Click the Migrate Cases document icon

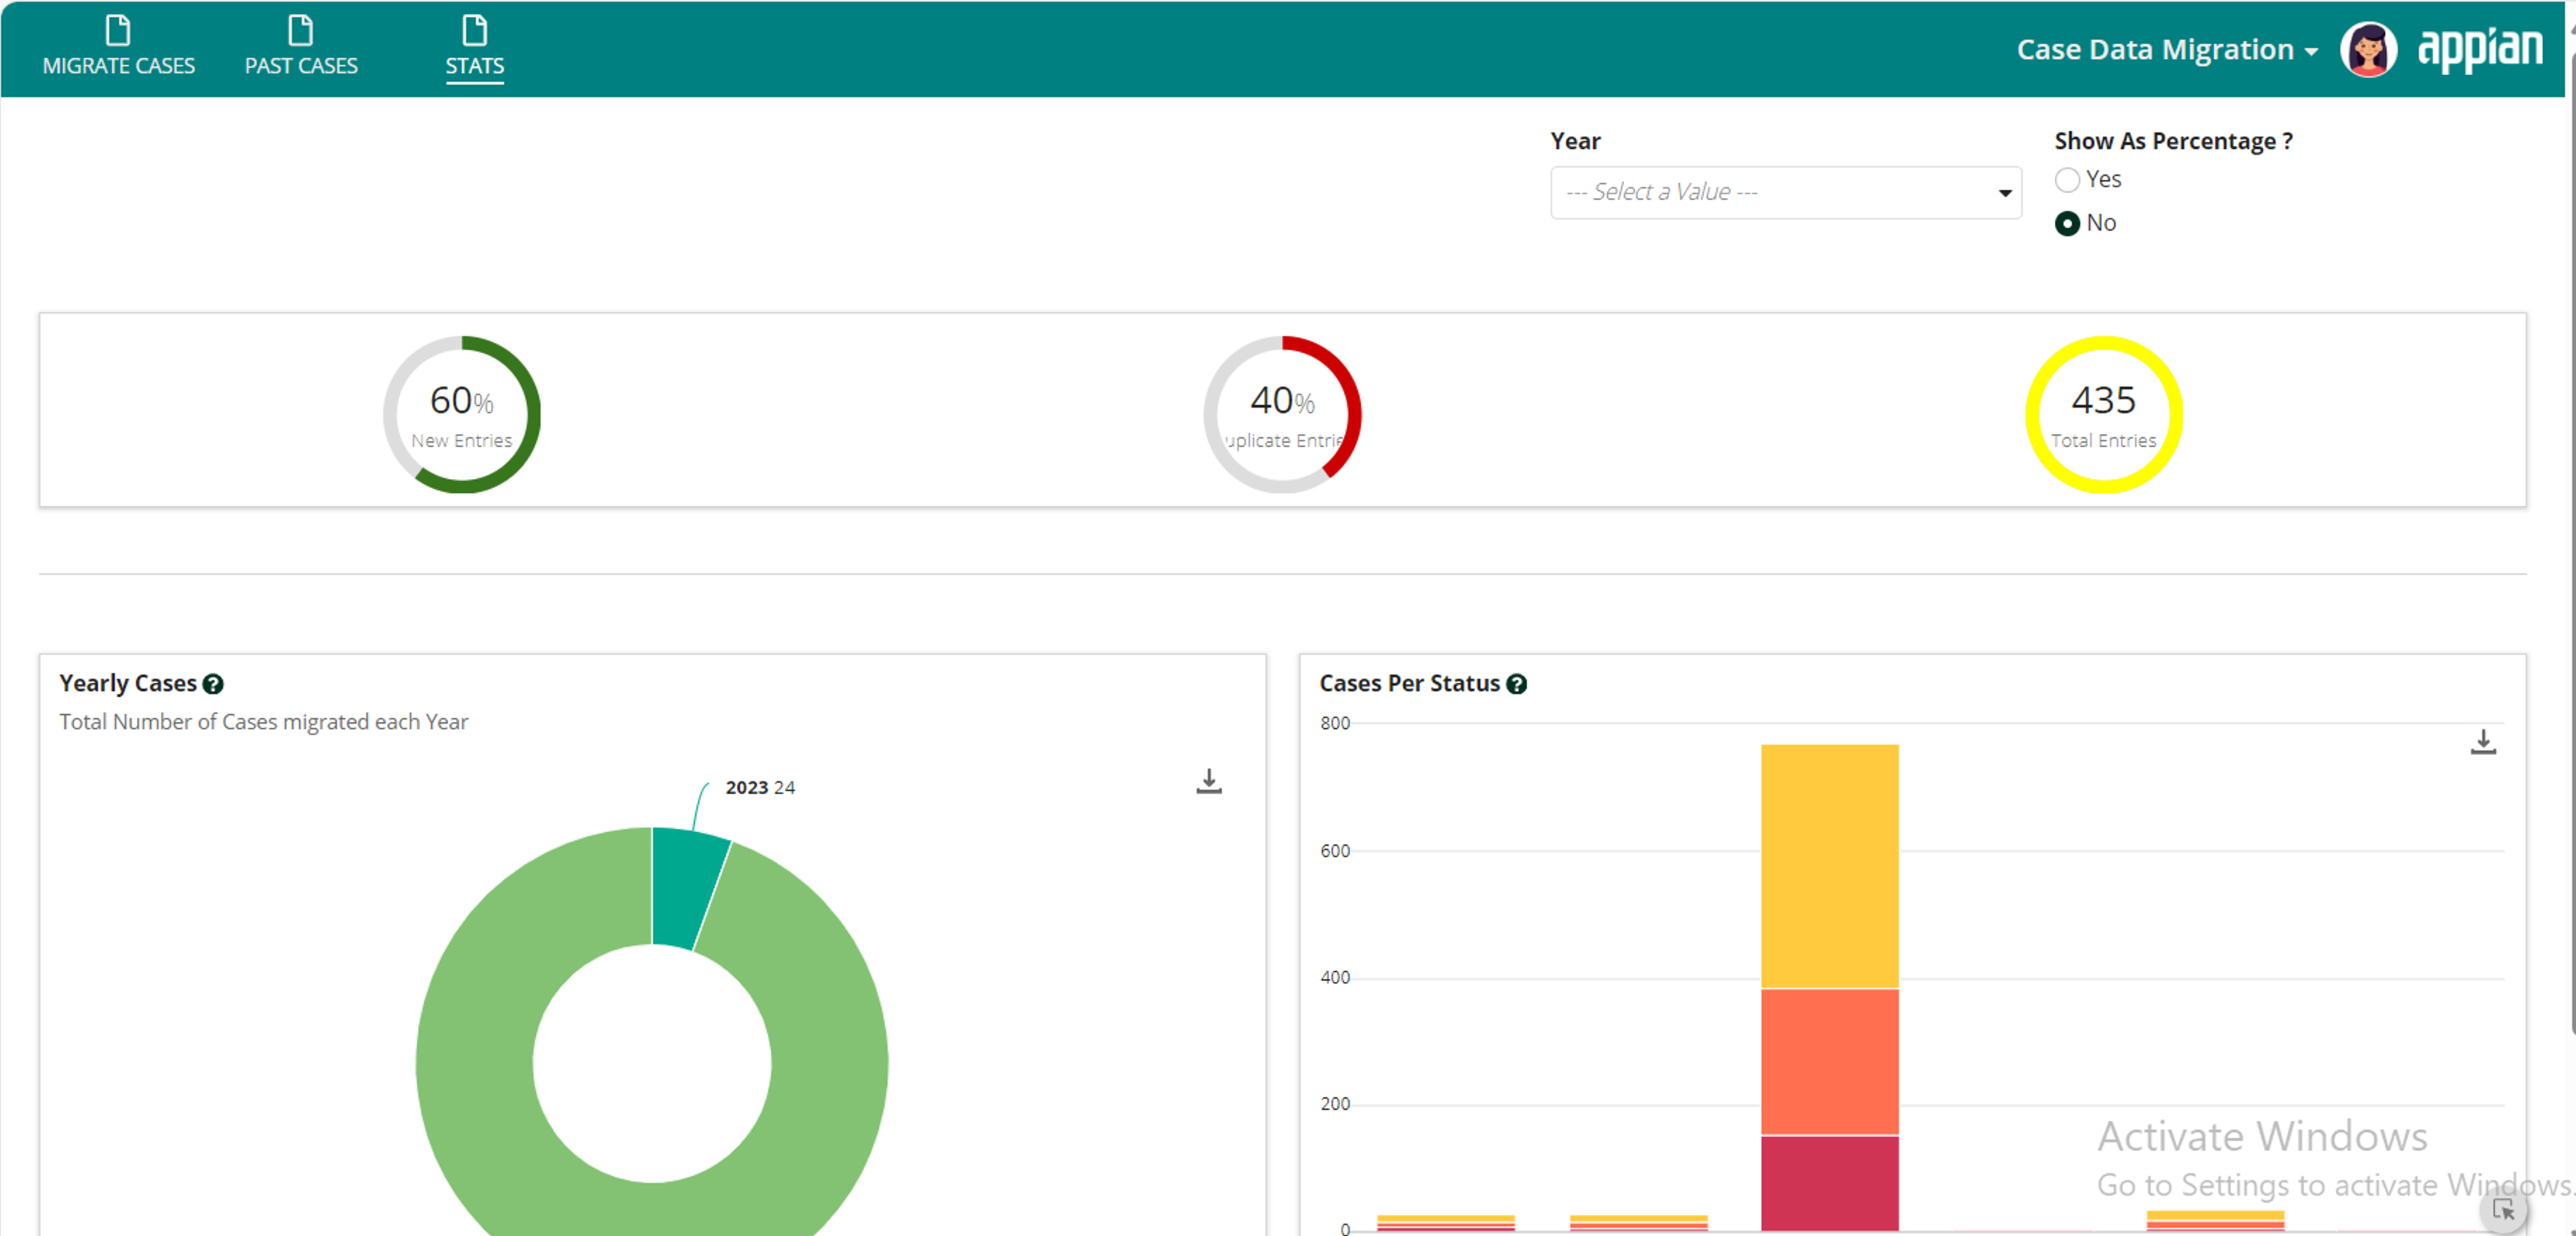[118, 30]
